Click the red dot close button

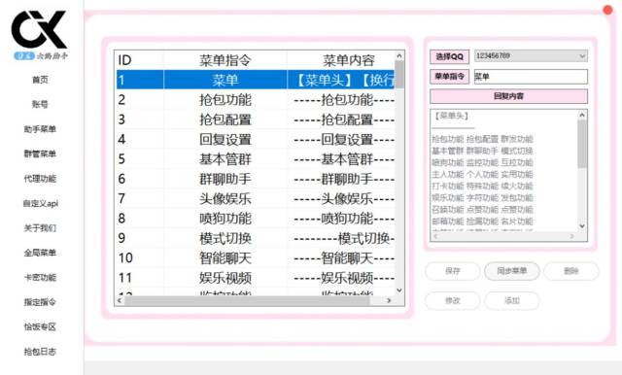pyautogui.click(x=607, y=10)
